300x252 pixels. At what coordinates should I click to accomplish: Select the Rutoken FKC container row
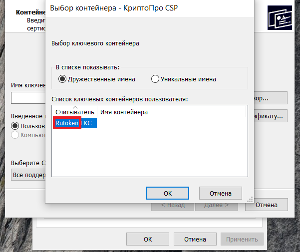[x=75, y=123]
